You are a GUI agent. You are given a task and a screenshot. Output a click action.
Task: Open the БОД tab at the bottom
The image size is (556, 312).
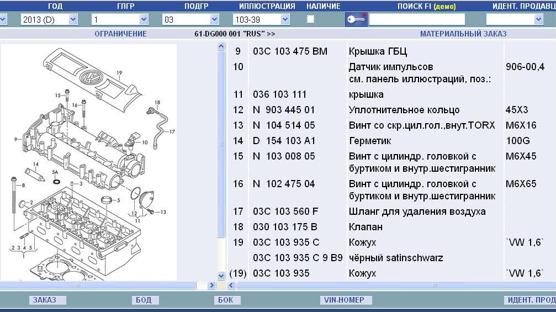tap(143, 300)
